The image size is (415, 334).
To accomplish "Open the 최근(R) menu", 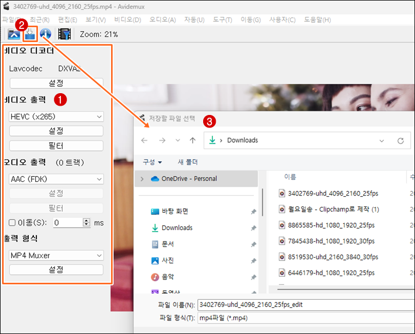I will point(40,20).
